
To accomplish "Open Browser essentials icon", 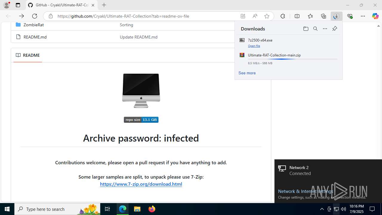I will coord(350,16).
